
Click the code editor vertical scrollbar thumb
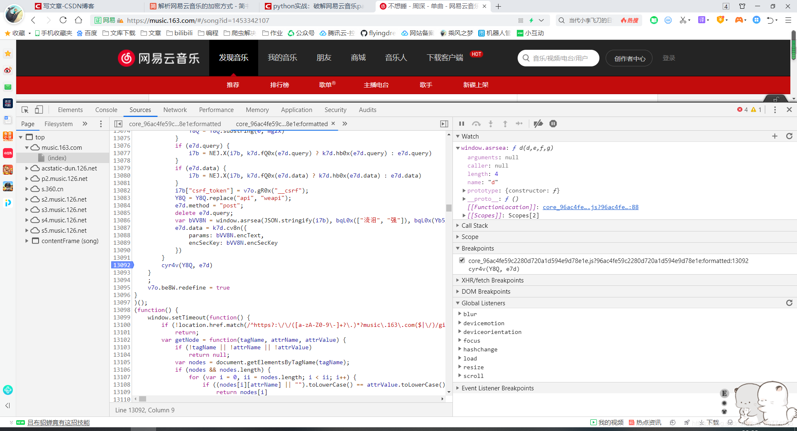coord(449,208)
